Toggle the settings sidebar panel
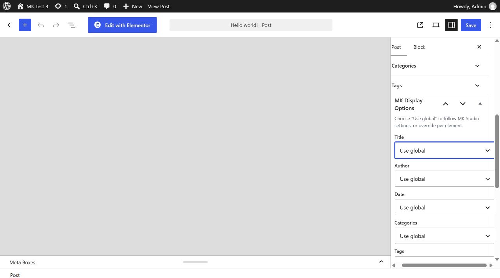500x278 pixels. pyautogui.click(x=452, y=25)
